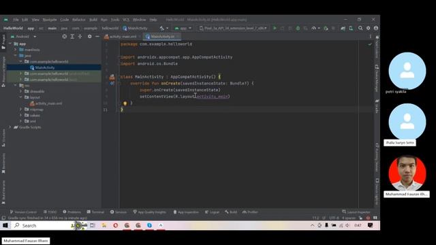
Task: Click the green inspection checkmark in editor
Action: tap(370, 44)
